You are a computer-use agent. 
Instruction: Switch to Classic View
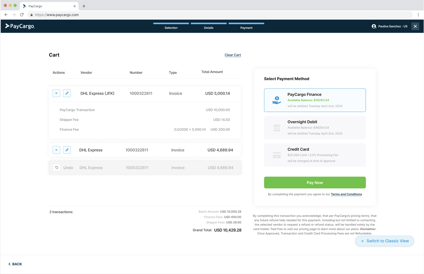click(385, 241)
